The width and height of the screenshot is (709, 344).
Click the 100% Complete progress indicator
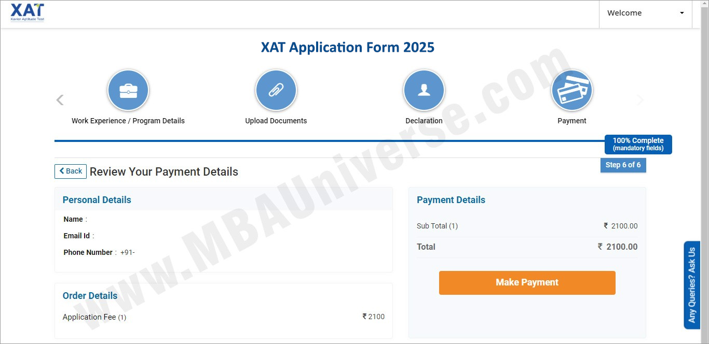coord(638,144)
